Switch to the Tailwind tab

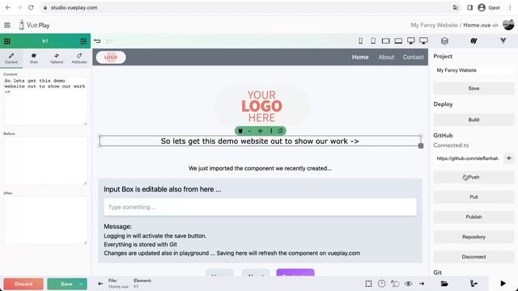coord(57,58)
